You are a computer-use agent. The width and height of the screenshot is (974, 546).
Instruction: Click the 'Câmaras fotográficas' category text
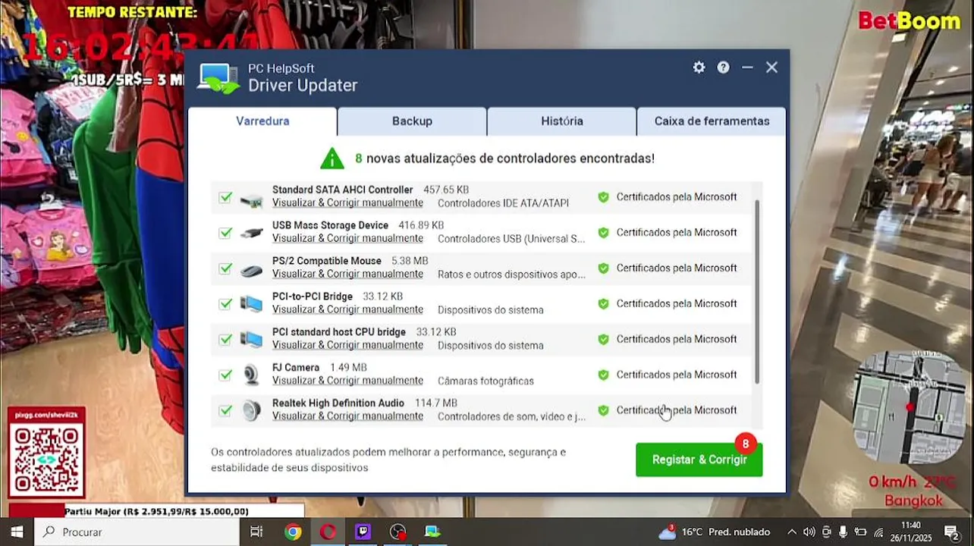[x=485, y=381]
